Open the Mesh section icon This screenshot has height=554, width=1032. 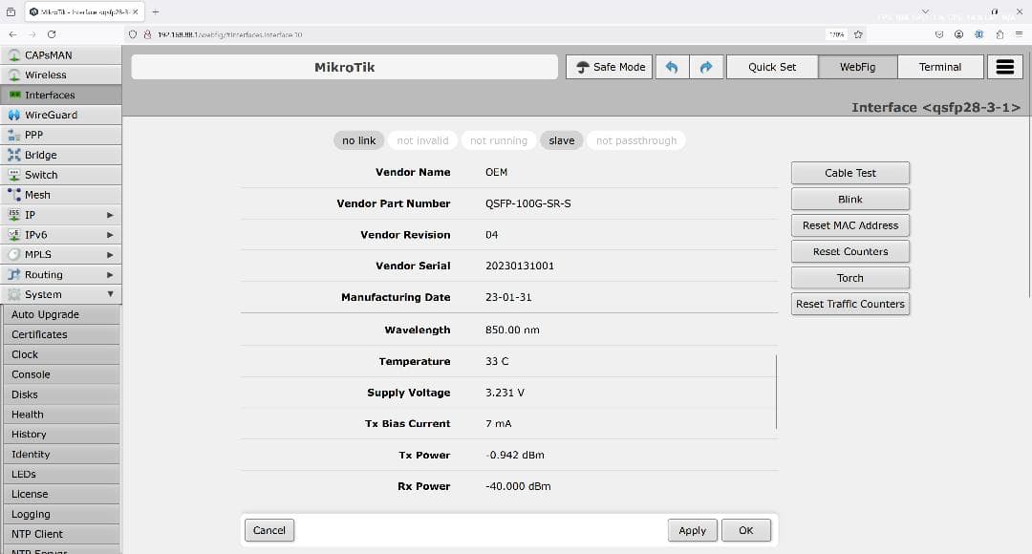pos(13,195)
